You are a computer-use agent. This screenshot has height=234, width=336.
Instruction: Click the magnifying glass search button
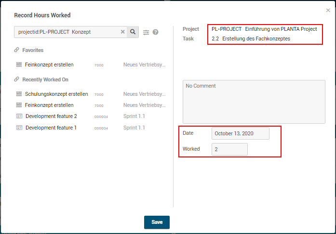point(133,32)
